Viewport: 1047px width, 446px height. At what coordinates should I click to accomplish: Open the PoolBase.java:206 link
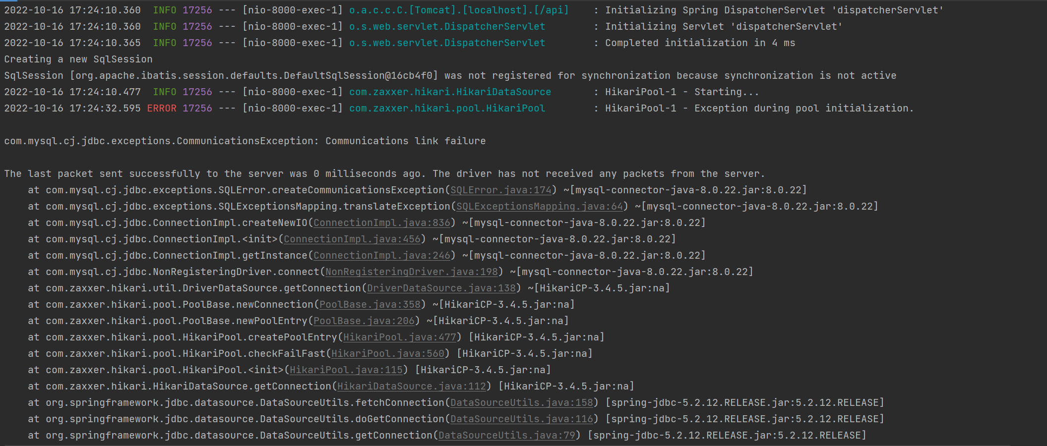tap(364, 321)
